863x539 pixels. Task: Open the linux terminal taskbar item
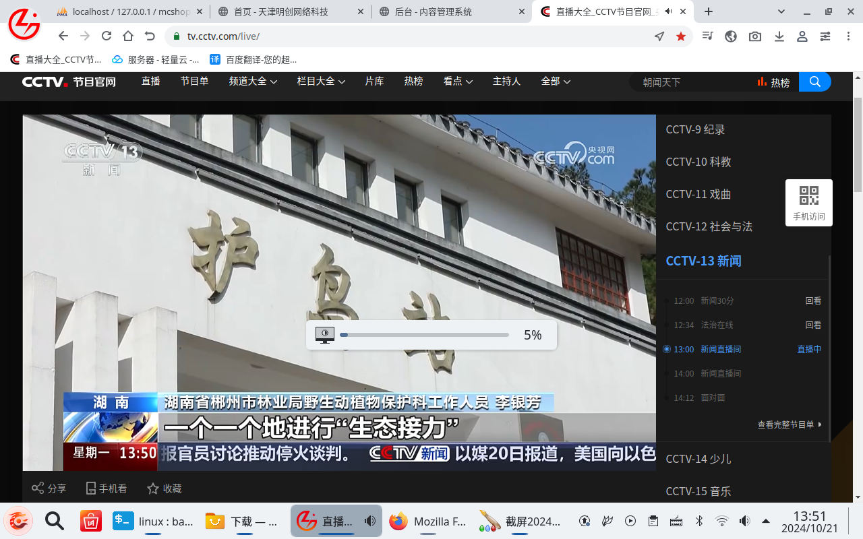point(153,521)
